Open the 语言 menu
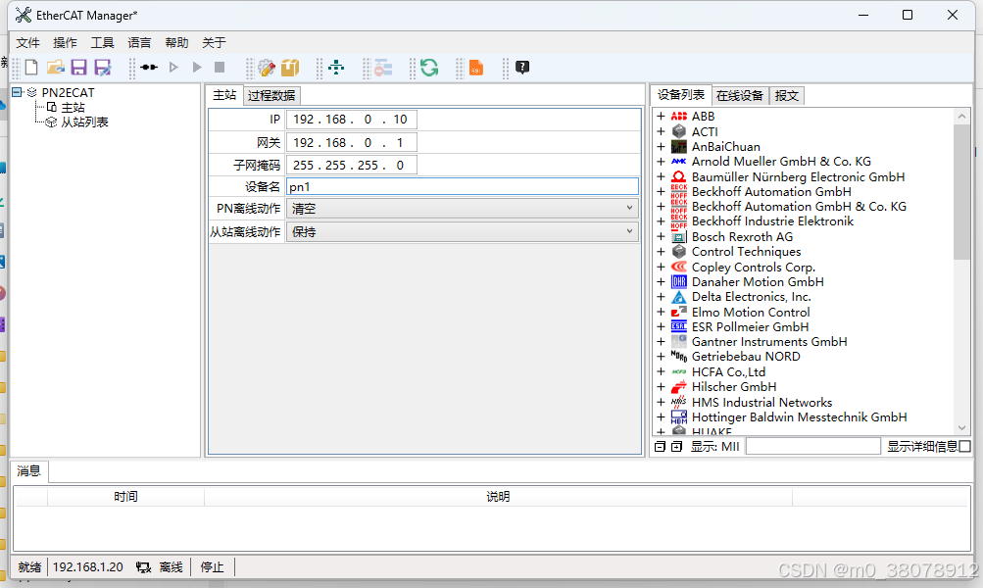The height and width of the screenshot is (588, 983). tap(139, 42)
